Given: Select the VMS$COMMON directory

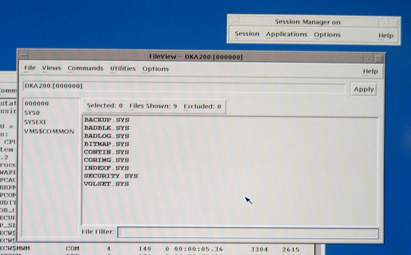Looking at the screenshot, I should (x=49, y=131).
